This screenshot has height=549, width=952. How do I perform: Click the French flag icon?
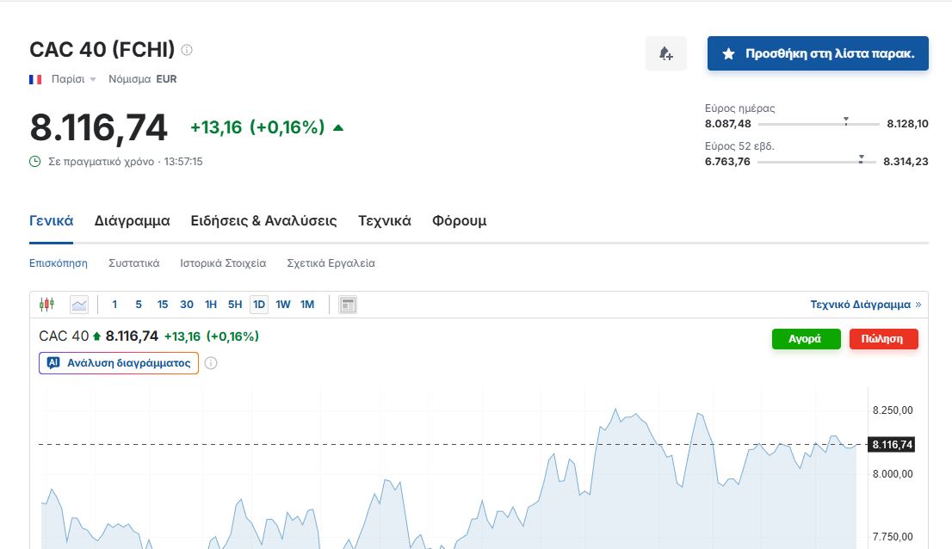[x=35, y=79]
